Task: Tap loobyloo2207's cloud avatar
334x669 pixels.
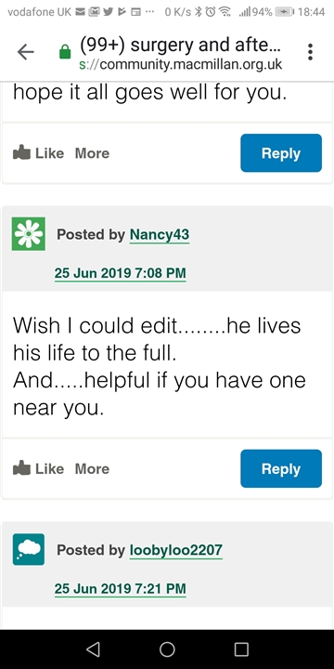Action: tap(29, 549)
